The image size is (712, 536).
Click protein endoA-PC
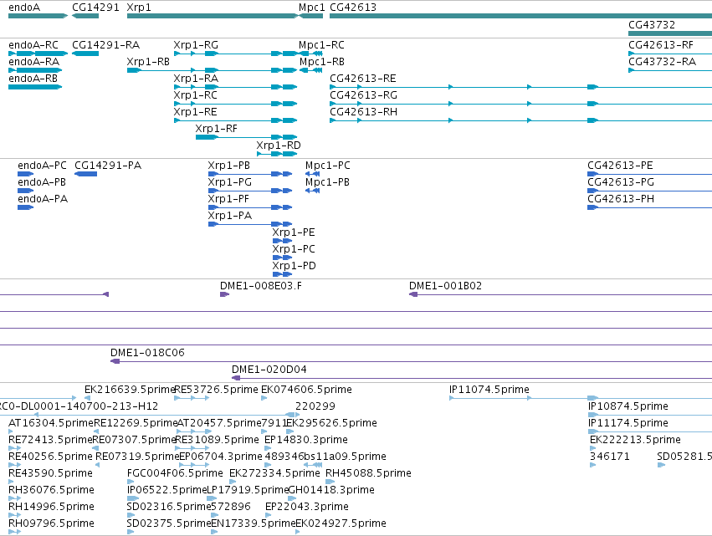(x=25, y=174)
